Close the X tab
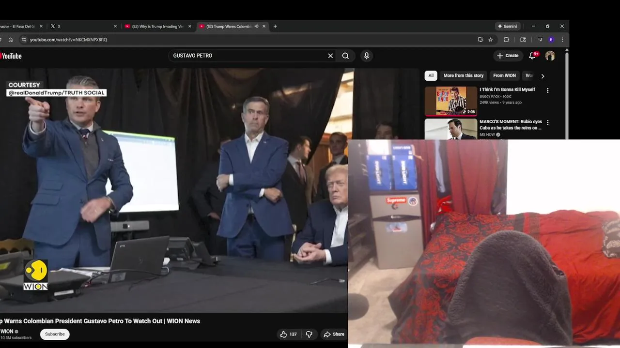The height and width of the screenshot is (348, 620). tap(115, 26)
